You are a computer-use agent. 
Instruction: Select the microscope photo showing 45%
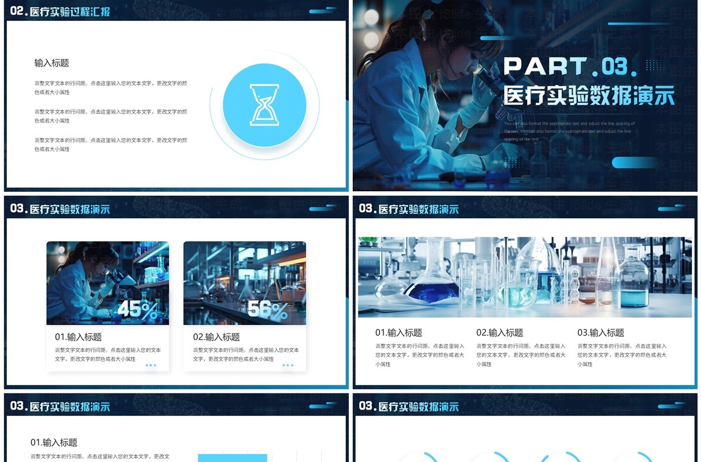(x=108, y=283)
